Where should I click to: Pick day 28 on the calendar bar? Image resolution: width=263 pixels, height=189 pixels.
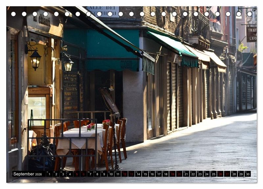tap(234, 174)
